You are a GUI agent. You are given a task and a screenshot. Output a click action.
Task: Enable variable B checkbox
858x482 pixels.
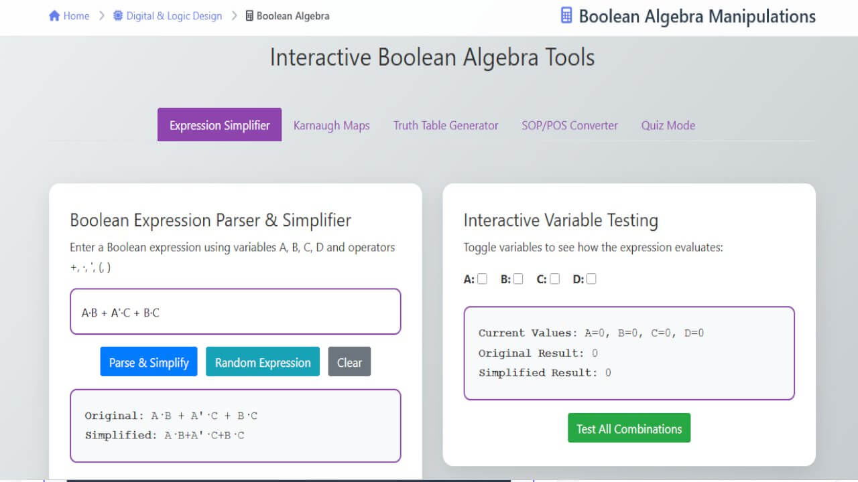(518, 279)
